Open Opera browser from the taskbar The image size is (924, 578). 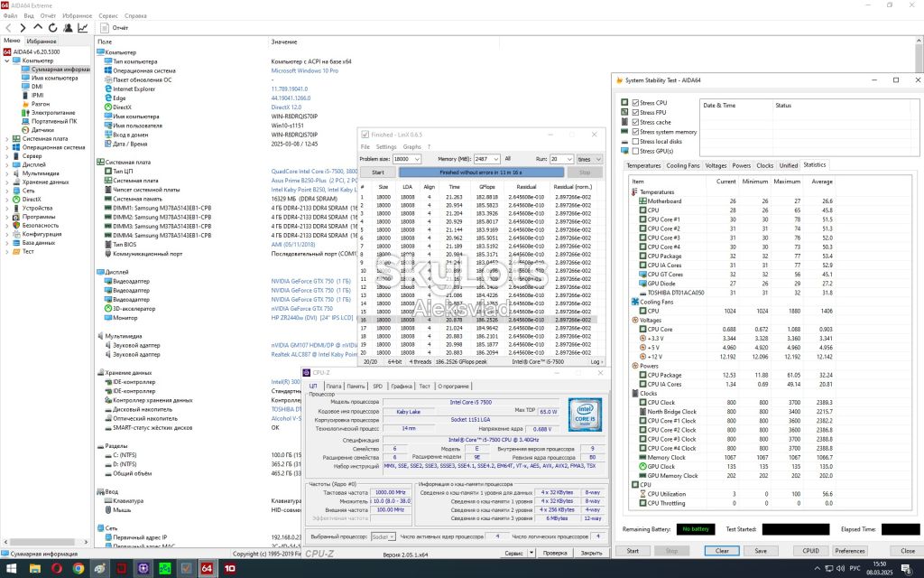pos(57,569)
